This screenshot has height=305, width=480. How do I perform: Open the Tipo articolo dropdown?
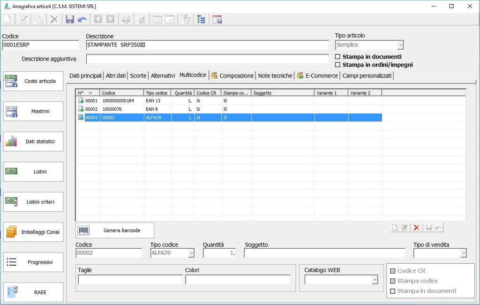tap(400, 45)
